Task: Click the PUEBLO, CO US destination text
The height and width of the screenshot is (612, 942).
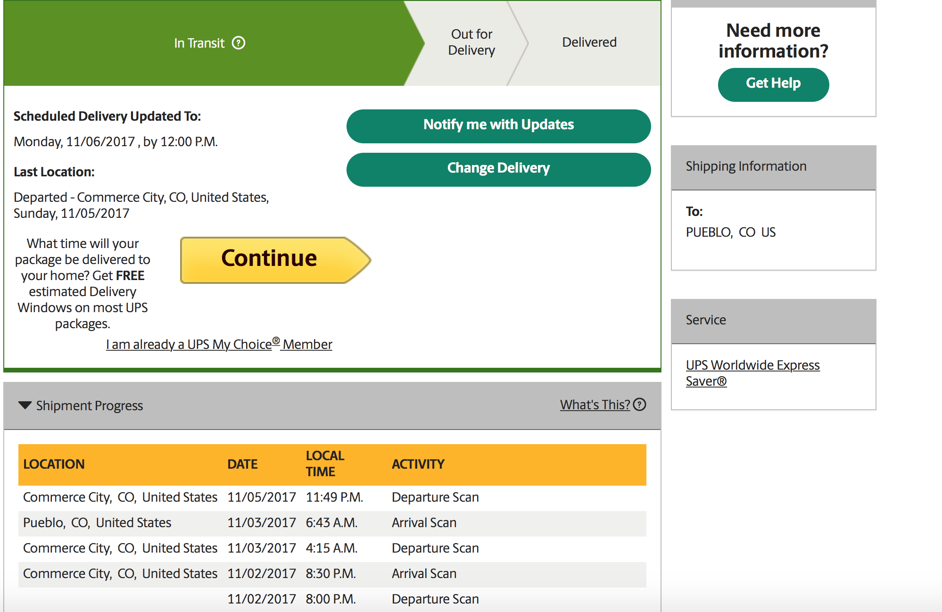Action: coord(730,232)
